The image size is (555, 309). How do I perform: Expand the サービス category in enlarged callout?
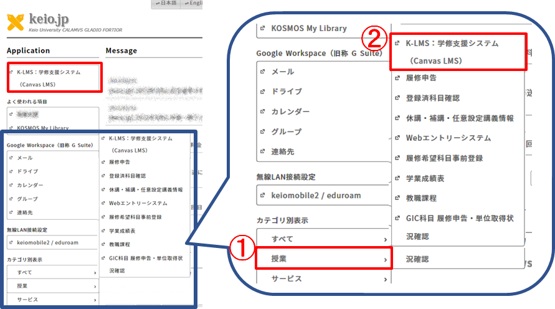point(323,278)
